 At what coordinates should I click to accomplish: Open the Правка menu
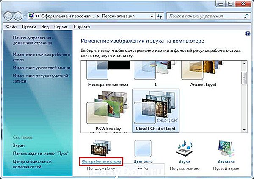pos(29,26)
